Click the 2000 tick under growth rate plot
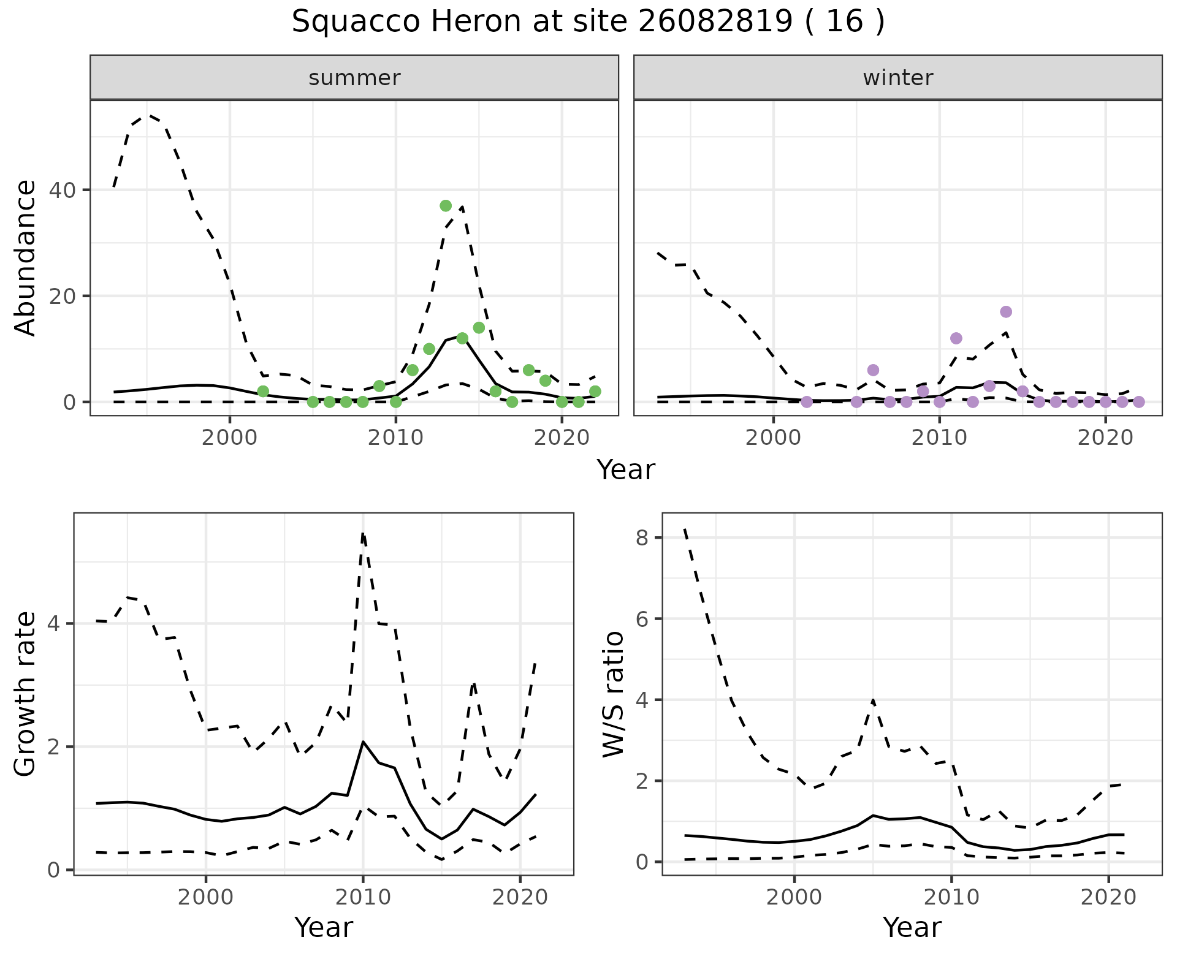The width and height of the screenshot is (1177, 956). coord(205,897)
